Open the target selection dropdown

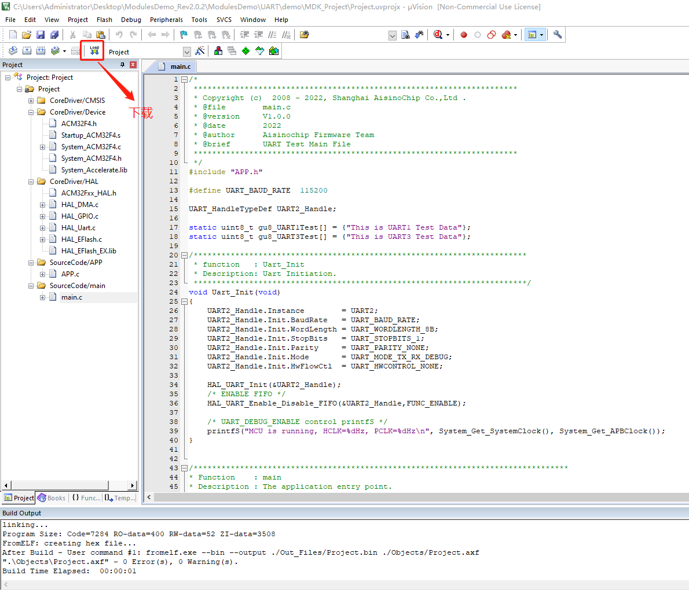pyautogui.click(x=186, y=51)
